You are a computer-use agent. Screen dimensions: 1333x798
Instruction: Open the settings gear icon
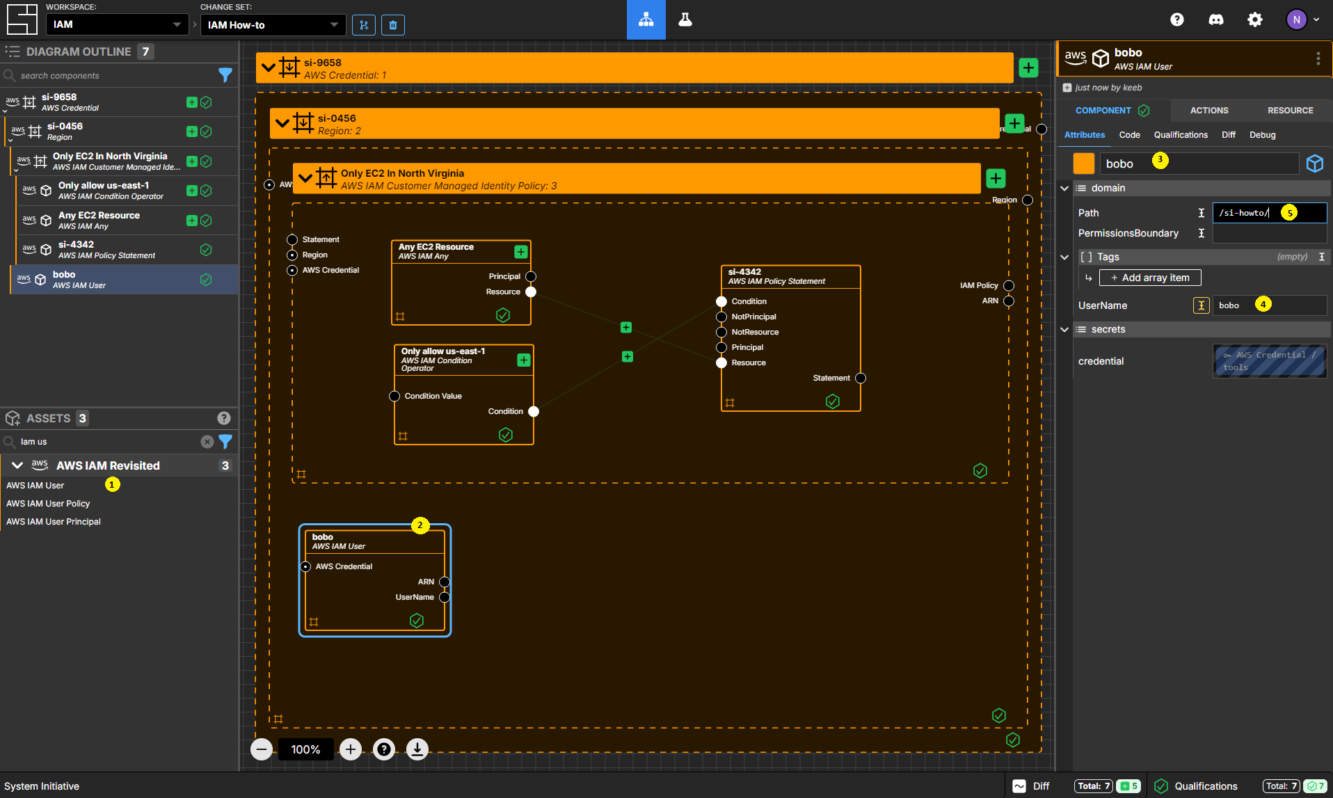pos(1255,19)
